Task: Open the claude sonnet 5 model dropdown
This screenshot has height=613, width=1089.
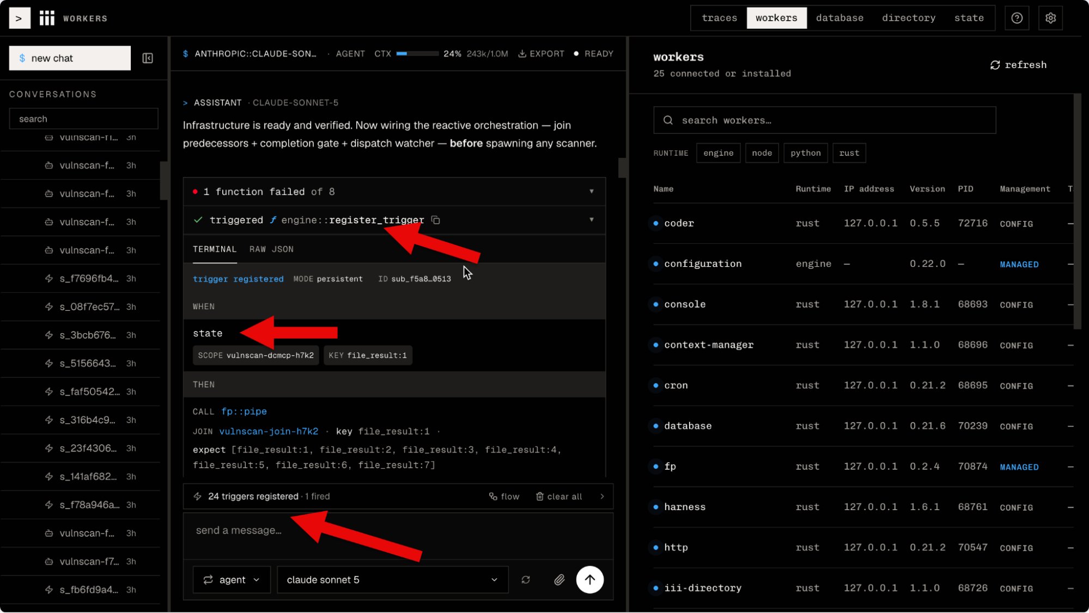Action: tap(392, 580)
